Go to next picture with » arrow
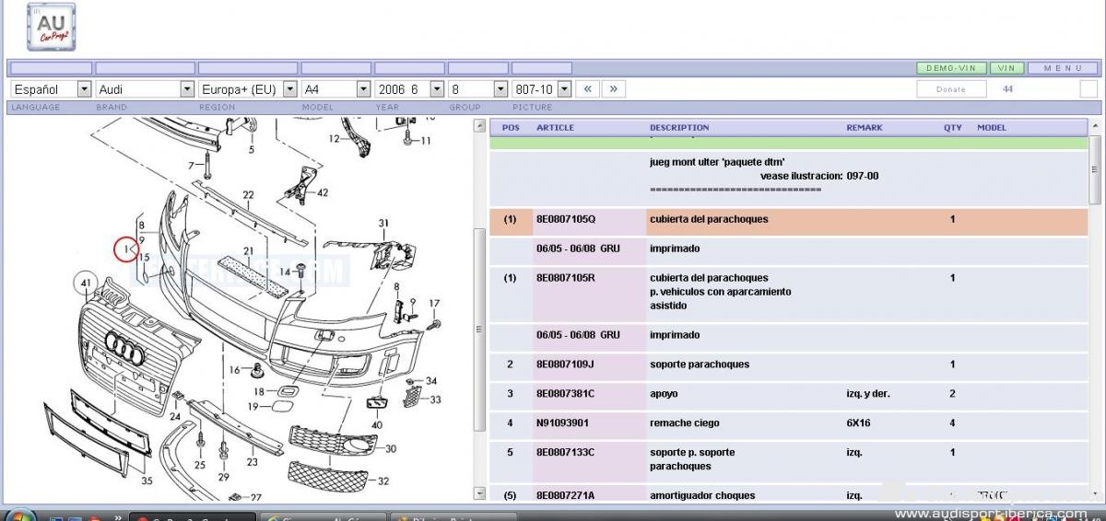 [614, 89]
